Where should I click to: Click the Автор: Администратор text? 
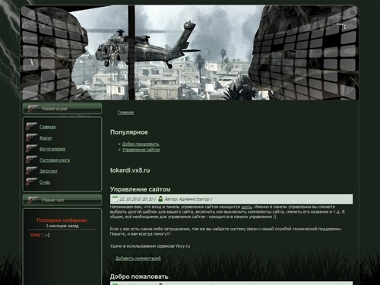(x=187, y=199)
